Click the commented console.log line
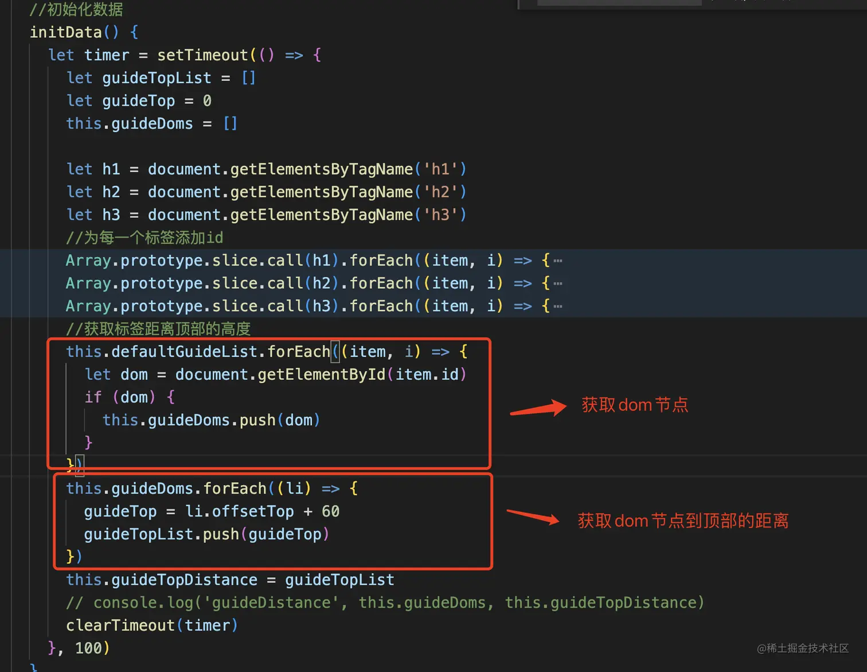Image resolution: width=867 pixels, height=672 pixels. (385, 603)
